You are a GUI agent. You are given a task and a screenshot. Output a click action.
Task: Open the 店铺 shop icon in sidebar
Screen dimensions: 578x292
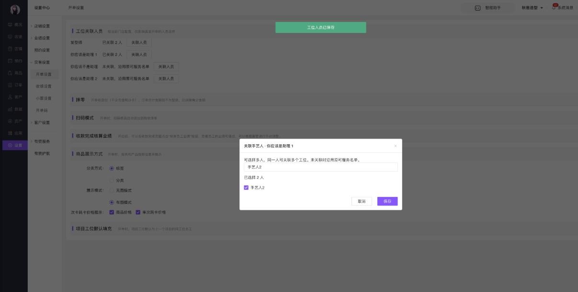click(x=10, y=49)
